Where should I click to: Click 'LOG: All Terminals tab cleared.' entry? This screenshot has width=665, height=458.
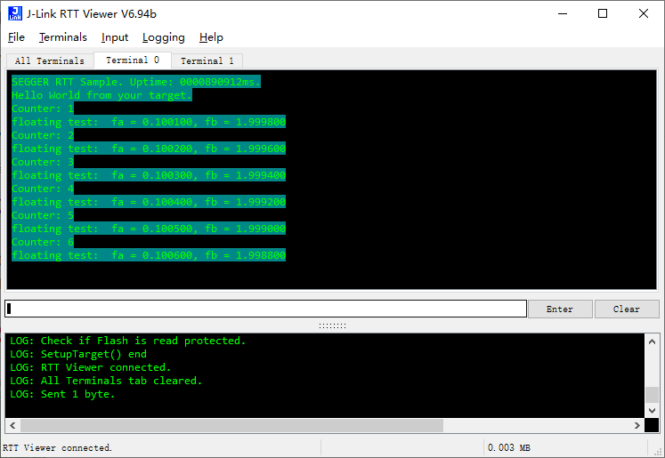(x=106, y=381)
